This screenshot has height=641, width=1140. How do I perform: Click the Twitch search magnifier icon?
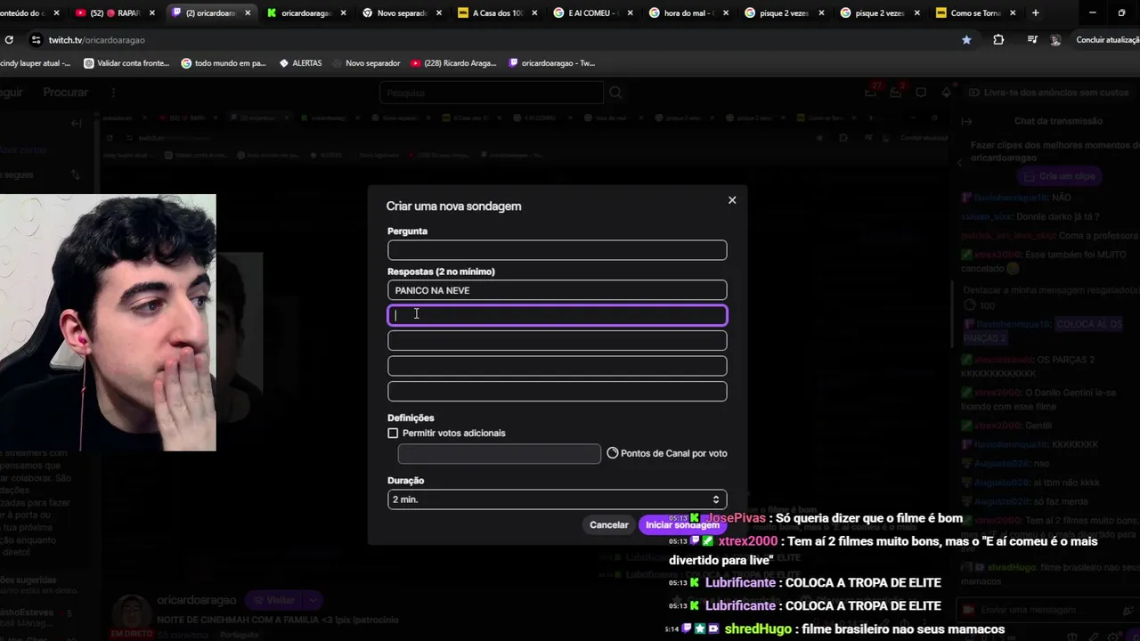tap(615, 93)
